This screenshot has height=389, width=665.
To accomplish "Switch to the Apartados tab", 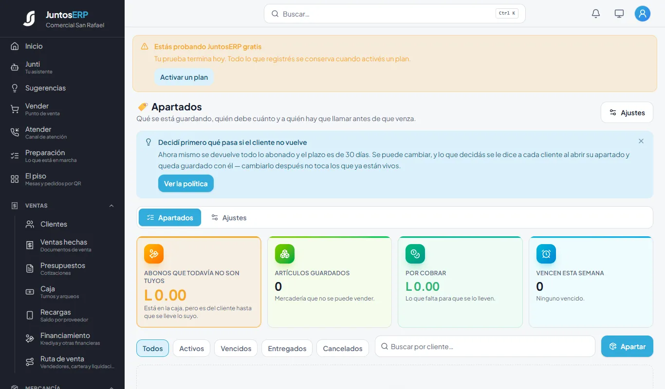I will pos(170,217).
